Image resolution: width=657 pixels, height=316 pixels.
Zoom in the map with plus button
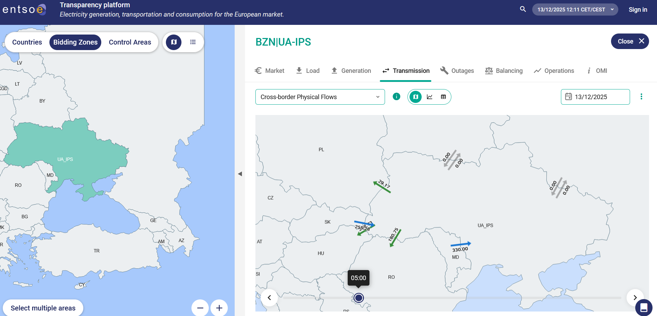(x=219, y=308)
